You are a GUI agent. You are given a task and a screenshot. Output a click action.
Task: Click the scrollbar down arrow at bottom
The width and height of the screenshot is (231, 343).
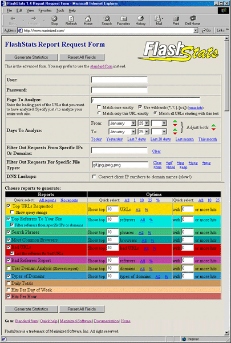(x=227, y=333)
